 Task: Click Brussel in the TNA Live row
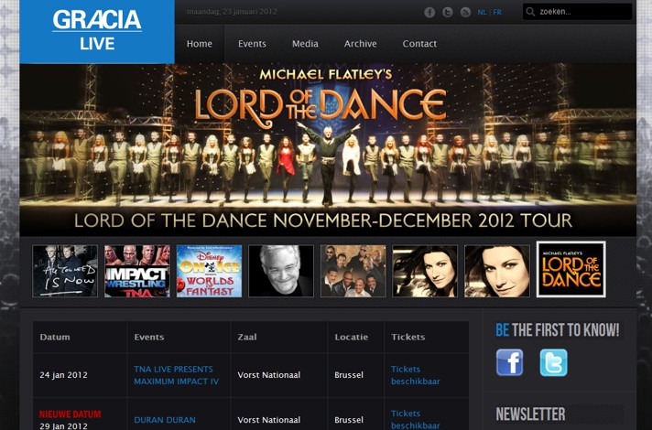tap(349, 375)
